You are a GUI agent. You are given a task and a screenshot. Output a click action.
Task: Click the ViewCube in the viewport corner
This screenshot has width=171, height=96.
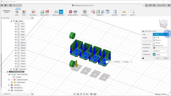[163, 23]
